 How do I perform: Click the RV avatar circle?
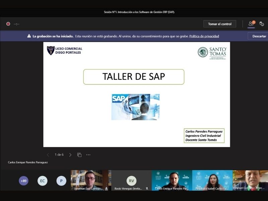(x=131, y=181)
